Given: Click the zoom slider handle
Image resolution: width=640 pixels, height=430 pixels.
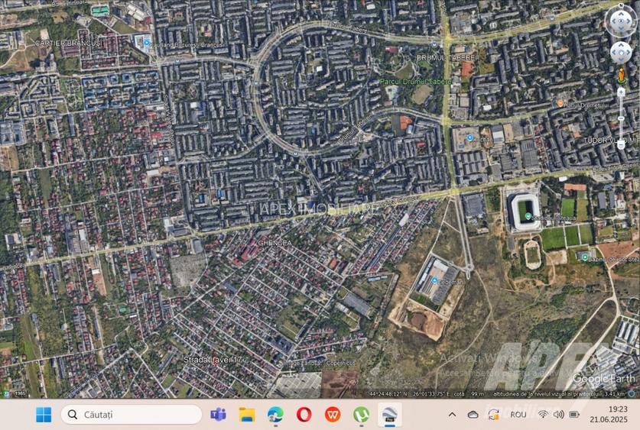Looking at the screenshot, I should click(621, 118).
